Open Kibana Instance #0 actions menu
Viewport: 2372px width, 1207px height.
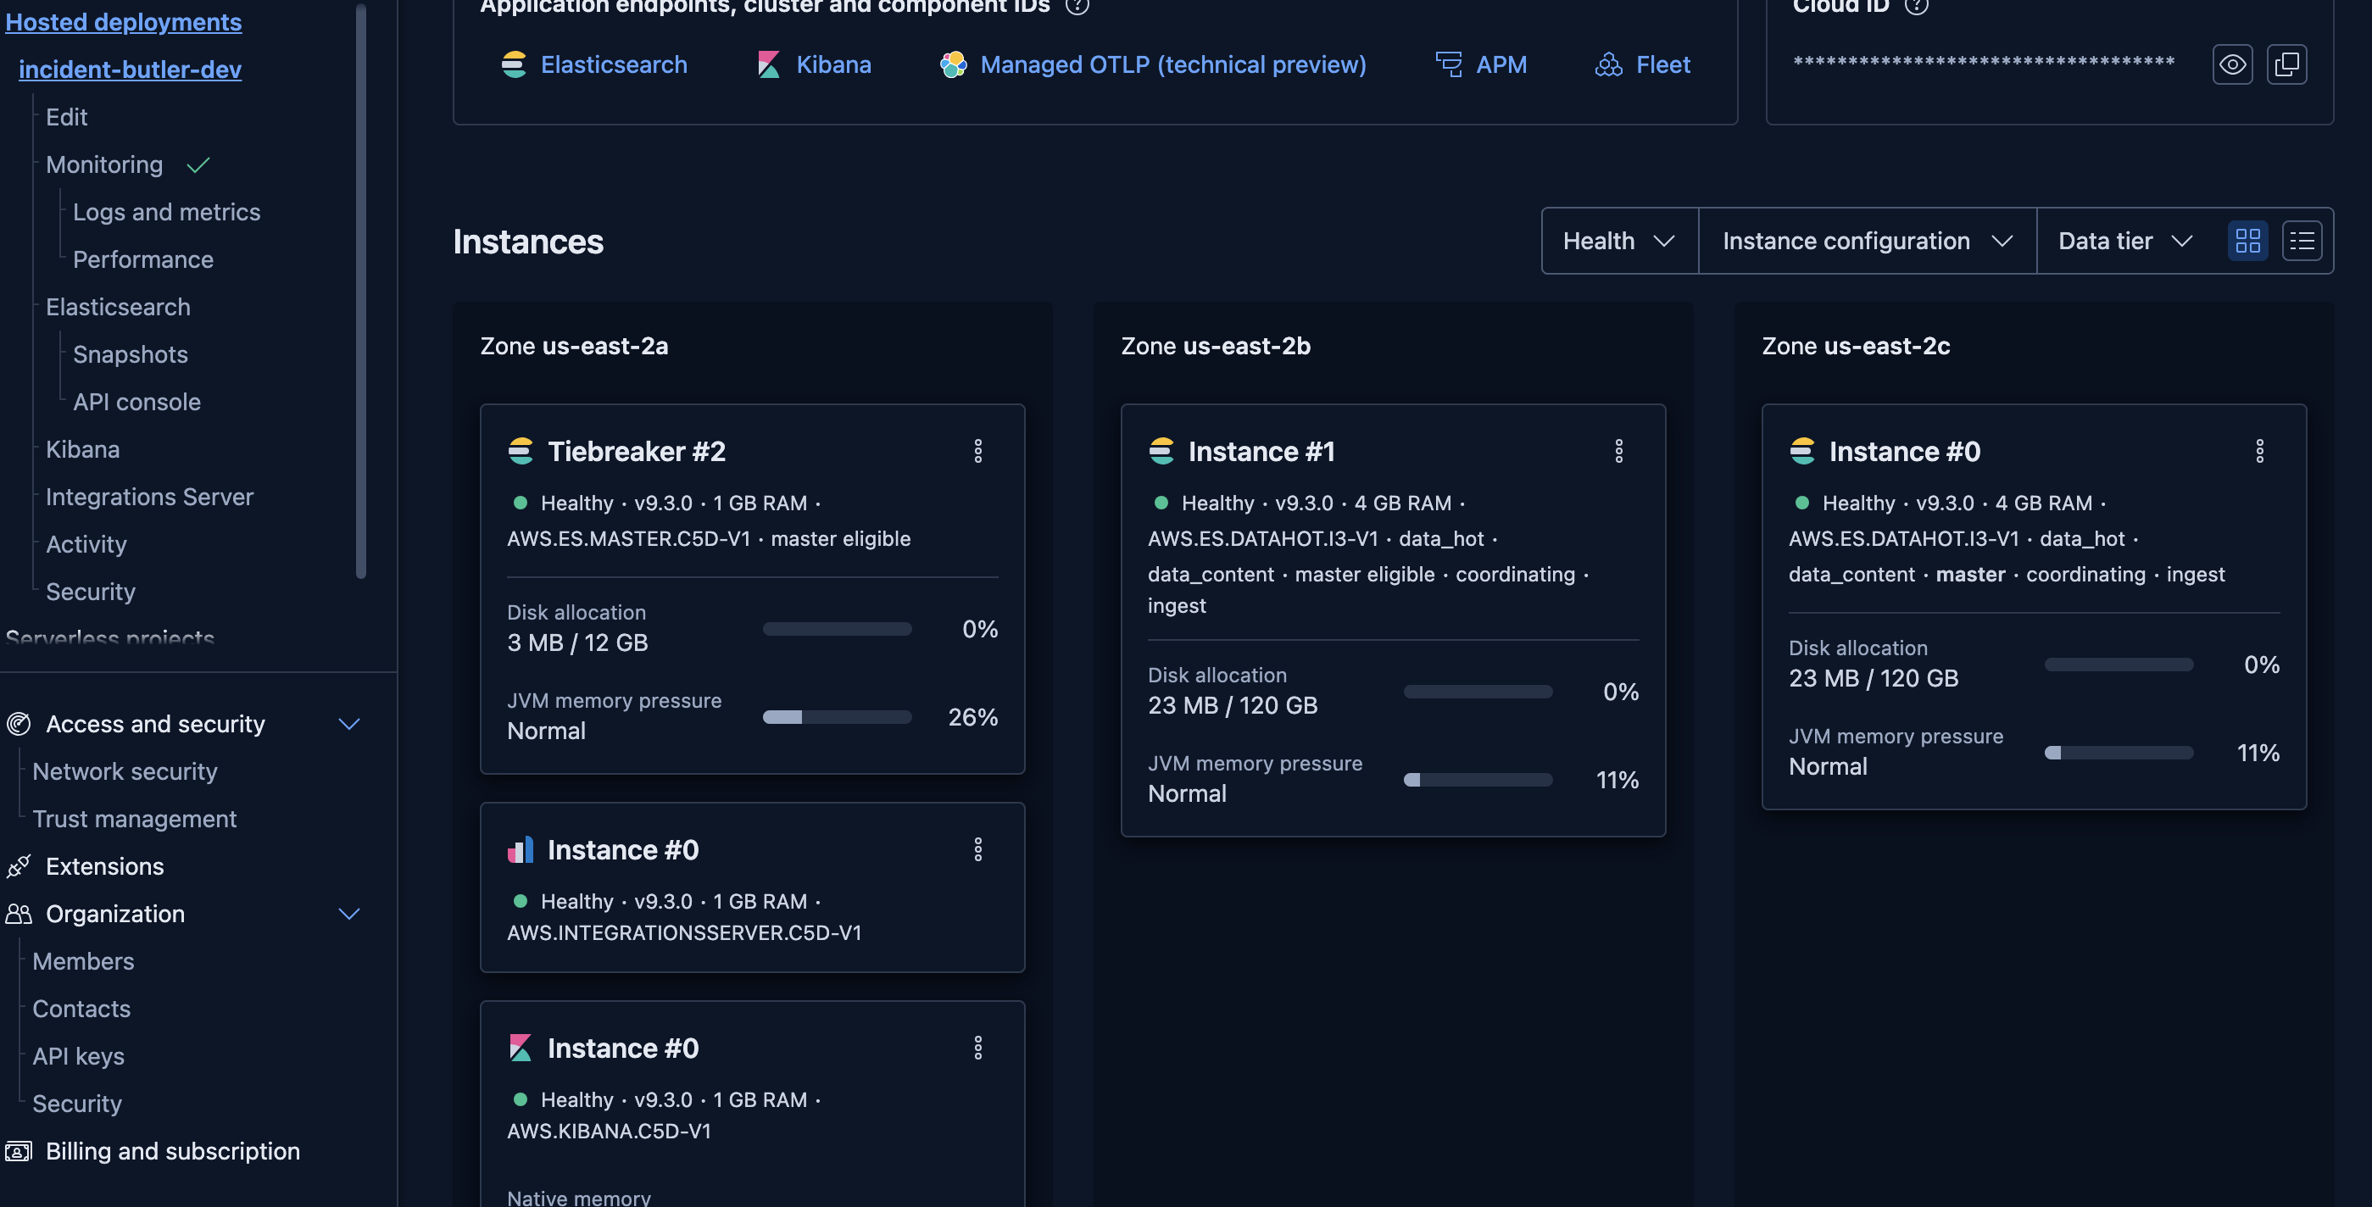[978, 1048]
